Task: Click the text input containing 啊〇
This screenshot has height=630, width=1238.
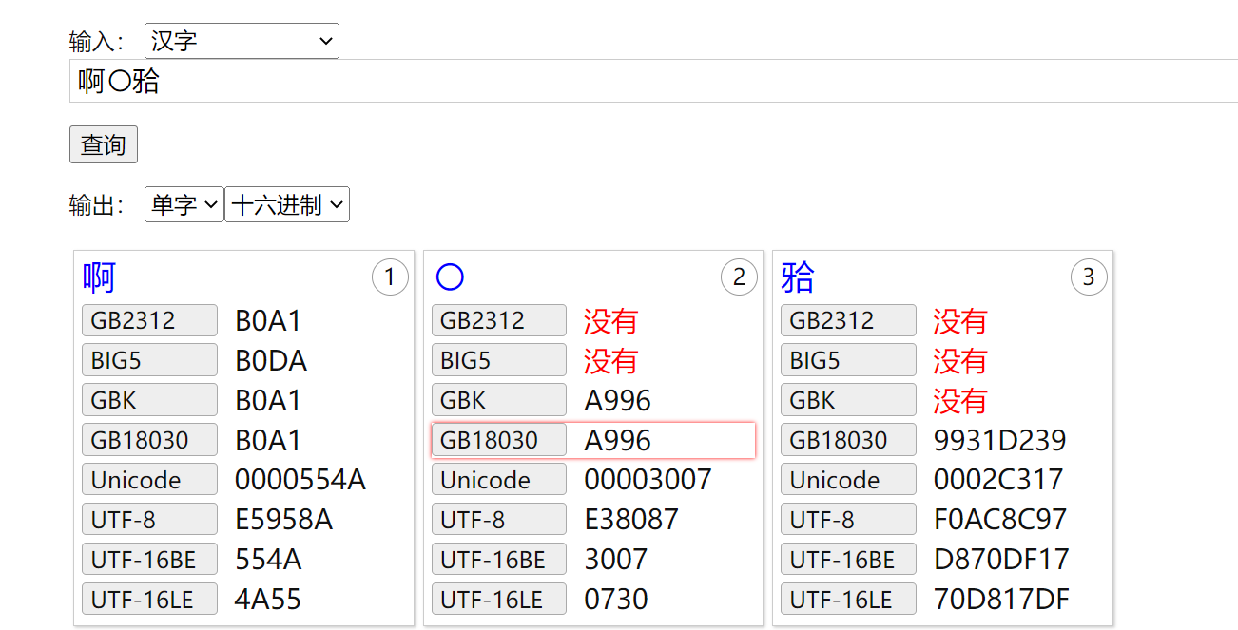Action: tap(653, 81)
